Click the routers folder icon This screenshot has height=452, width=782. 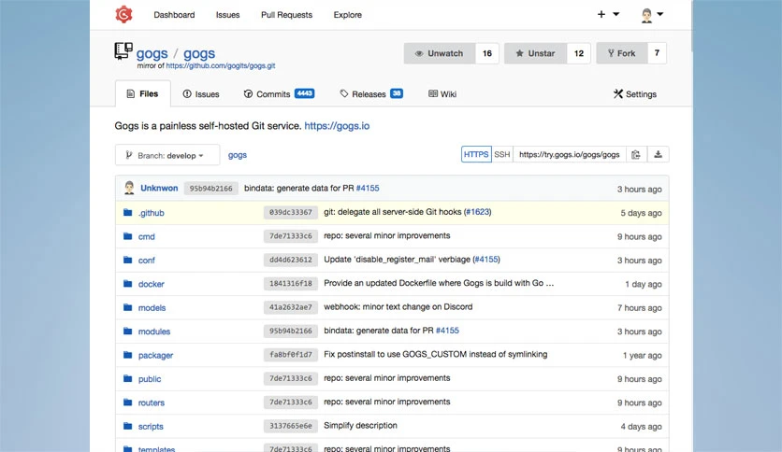pyautogui.click(x=127, y=403)
